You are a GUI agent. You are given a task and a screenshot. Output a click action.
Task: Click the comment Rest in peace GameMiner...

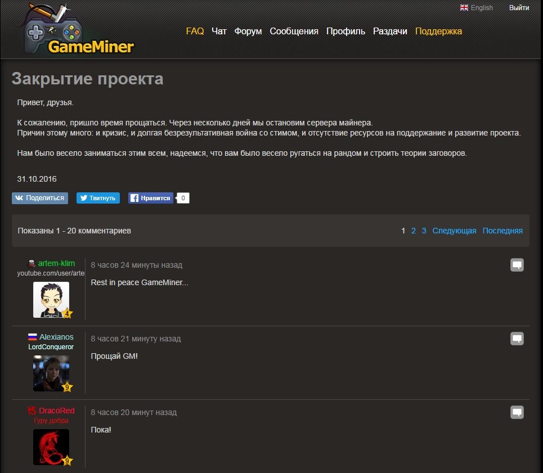click(x=140, y=282)
